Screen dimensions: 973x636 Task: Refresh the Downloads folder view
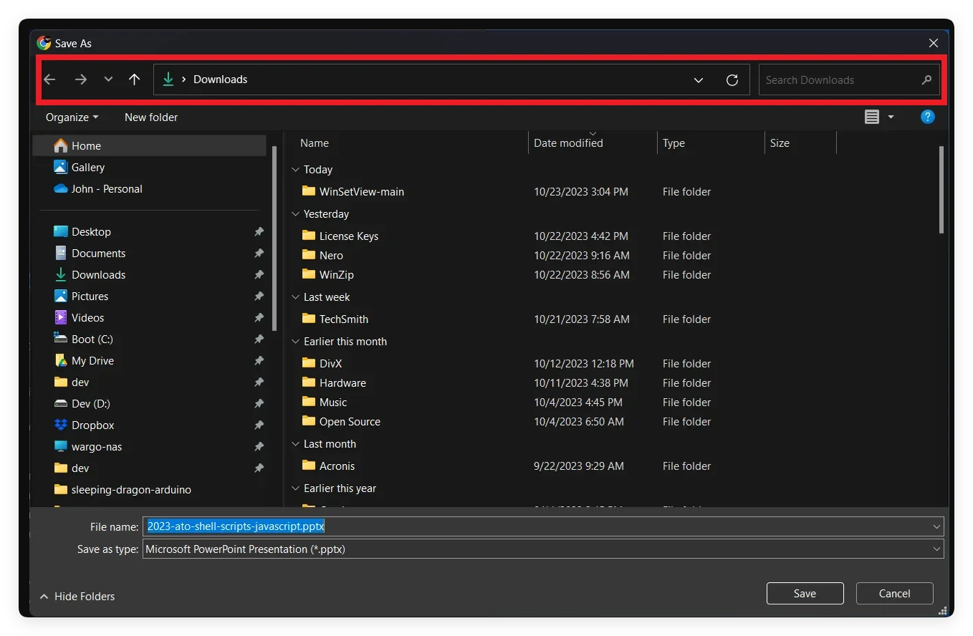(732, 79)
